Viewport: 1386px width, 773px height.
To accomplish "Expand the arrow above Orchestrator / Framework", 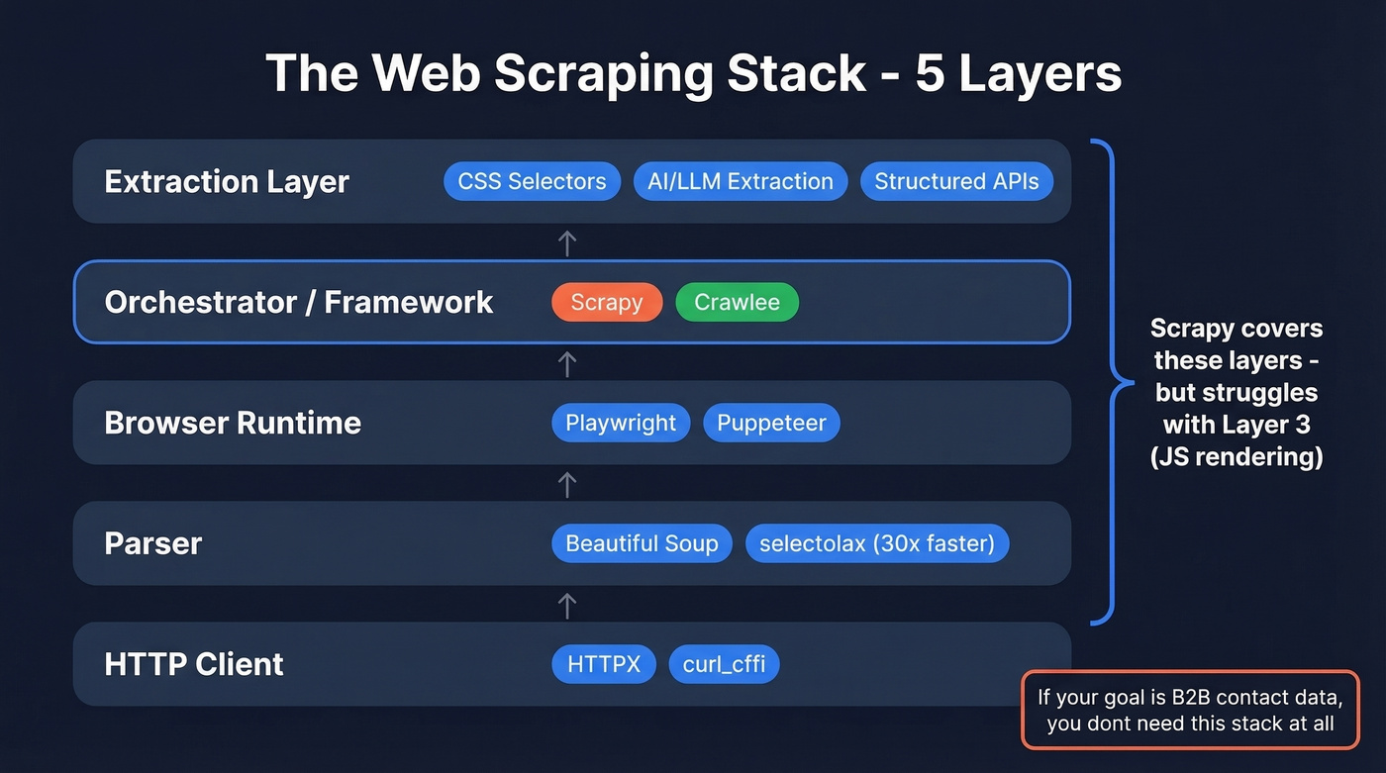I will pyautogui.click(x=567, y=242).
